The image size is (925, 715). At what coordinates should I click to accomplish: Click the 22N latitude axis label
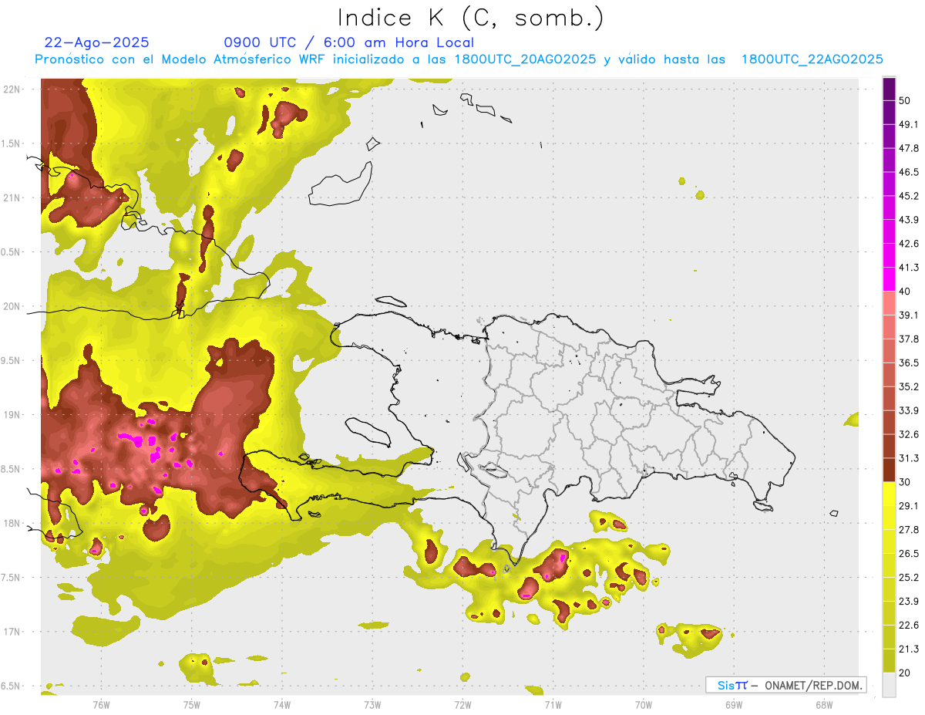[12, 89]
